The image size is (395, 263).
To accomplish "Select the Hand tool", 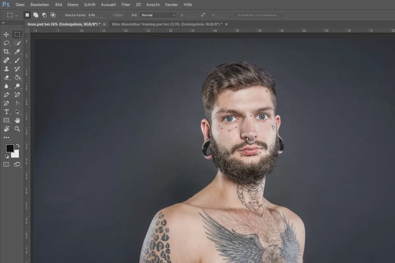I will (17, 120).
